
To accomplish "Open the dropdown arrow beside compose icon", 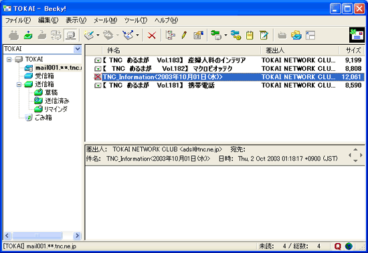I will [98, 35].
